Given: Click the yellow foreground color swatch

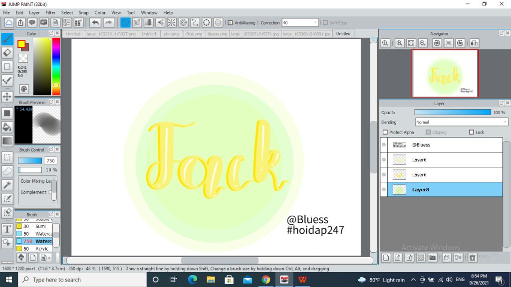Looking at the screenshot, I should pyautogui.click(x=21, y=44).
